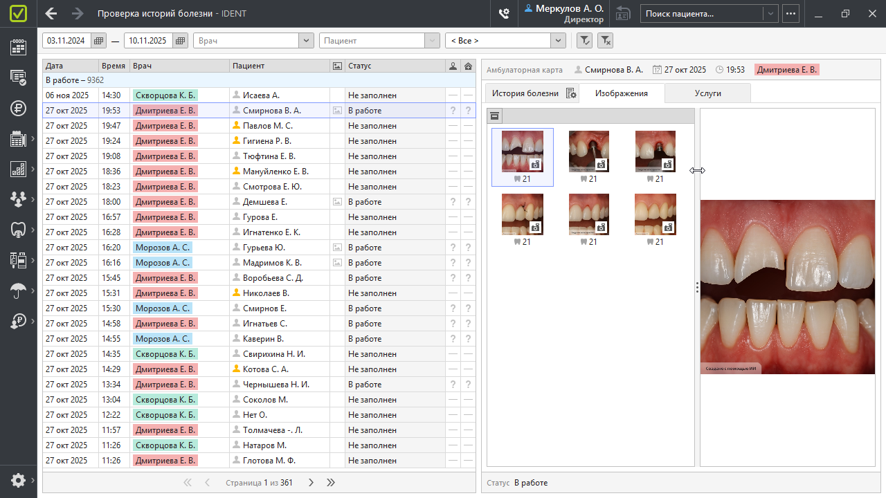Go to next page of results
Screen dimensions: 886x498
(x=311, y=482)
